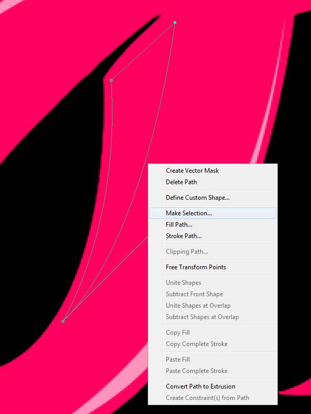Image resolution: width=311 pixels, height=414 pixels.
Task: Click the Copy Complete Stroke entry
Action: coord(213,344)
